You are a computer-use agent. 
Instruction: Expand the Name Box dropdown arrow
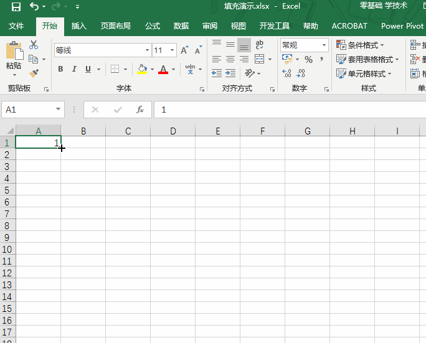[x=59, y=110]
